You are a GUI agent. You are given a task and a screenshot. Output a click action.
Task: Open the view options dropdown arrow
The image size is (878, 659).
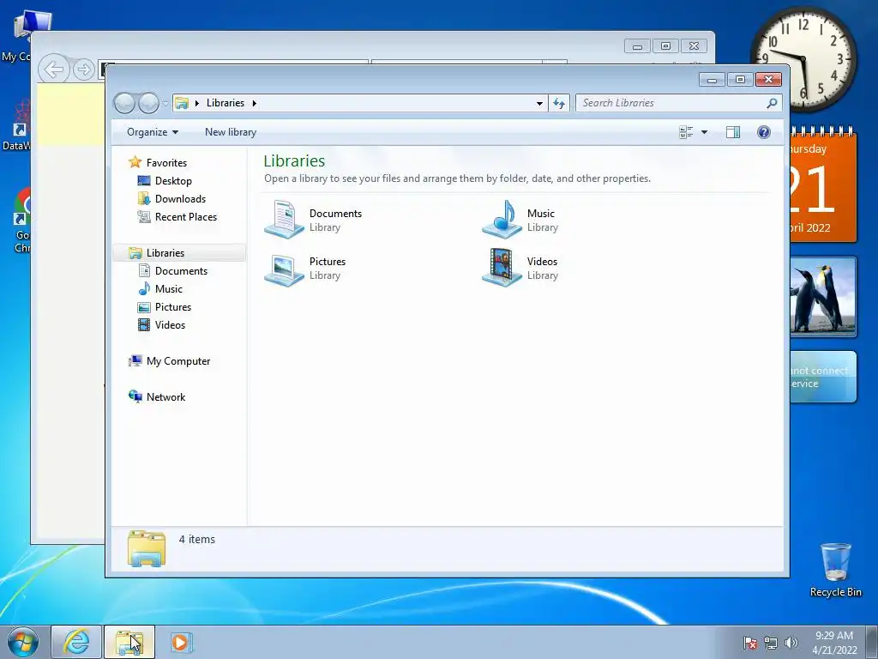pos(705,132)
